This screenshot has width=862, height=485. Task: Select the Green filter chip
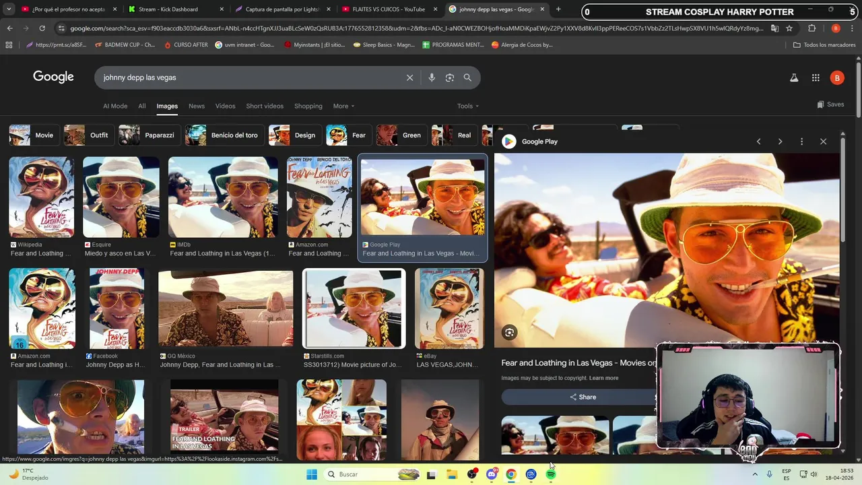[x=401, y=135]
